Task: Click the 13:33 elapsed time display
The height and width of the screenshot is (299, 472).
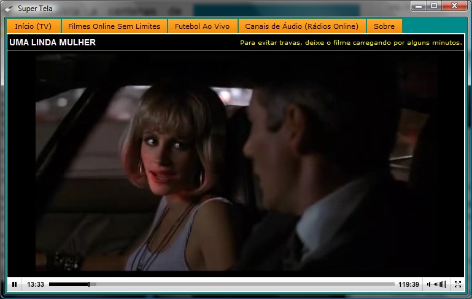Action: (x=36, y=284)
